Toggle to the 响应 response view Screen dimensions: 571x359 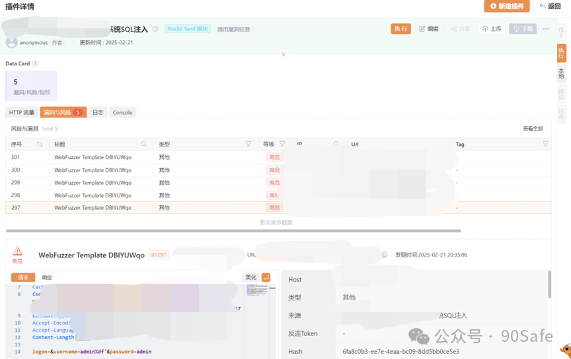pos(47,278)
